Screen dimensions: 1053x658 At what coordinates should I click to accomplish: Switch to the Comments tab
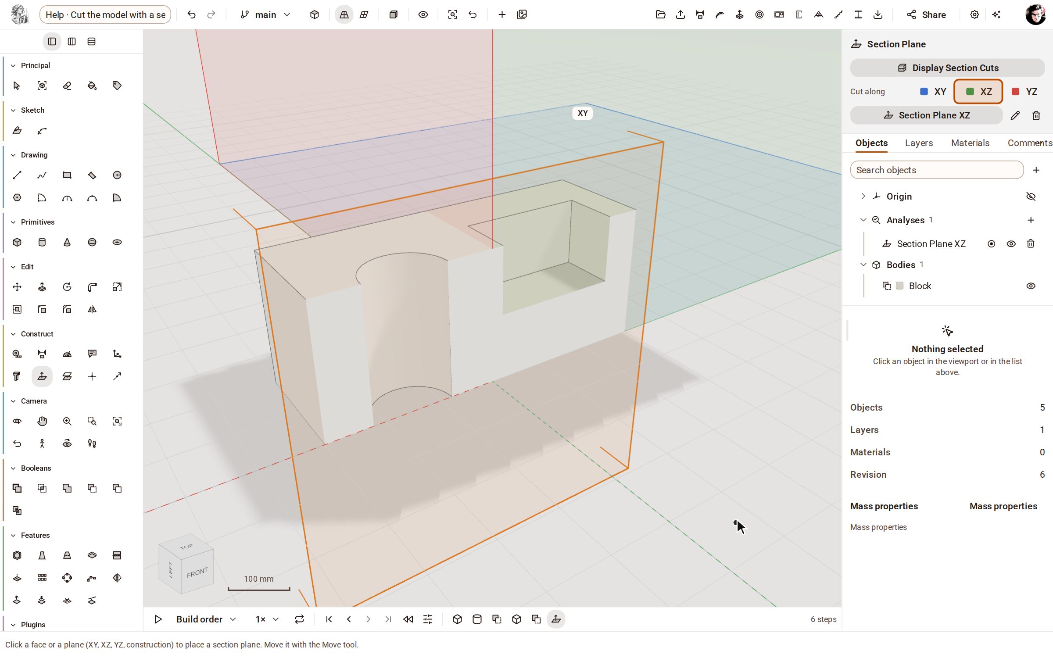(x=1029, y=143)
